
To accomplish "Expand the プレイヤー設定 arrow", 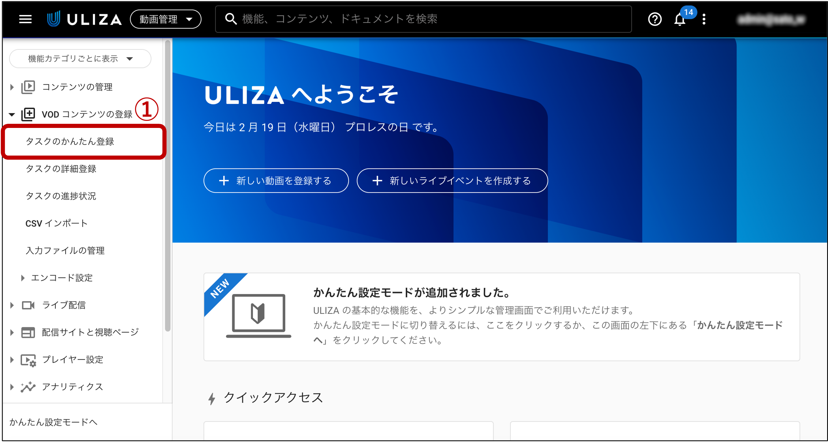I will pyautogui.click(x=12, y=360).
